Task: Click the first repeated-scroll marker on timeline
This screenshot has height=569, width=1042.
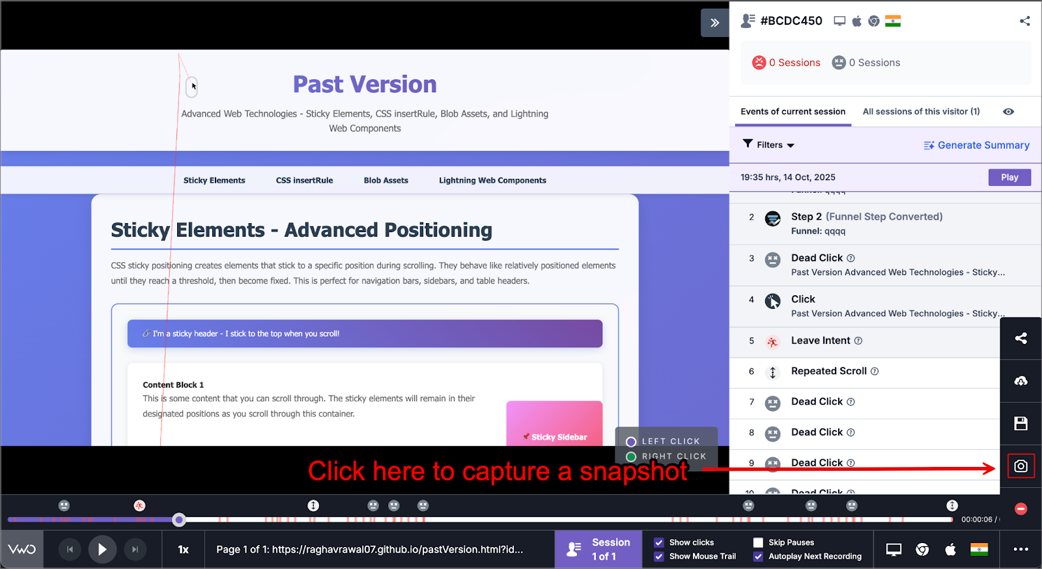Action: 313,505
